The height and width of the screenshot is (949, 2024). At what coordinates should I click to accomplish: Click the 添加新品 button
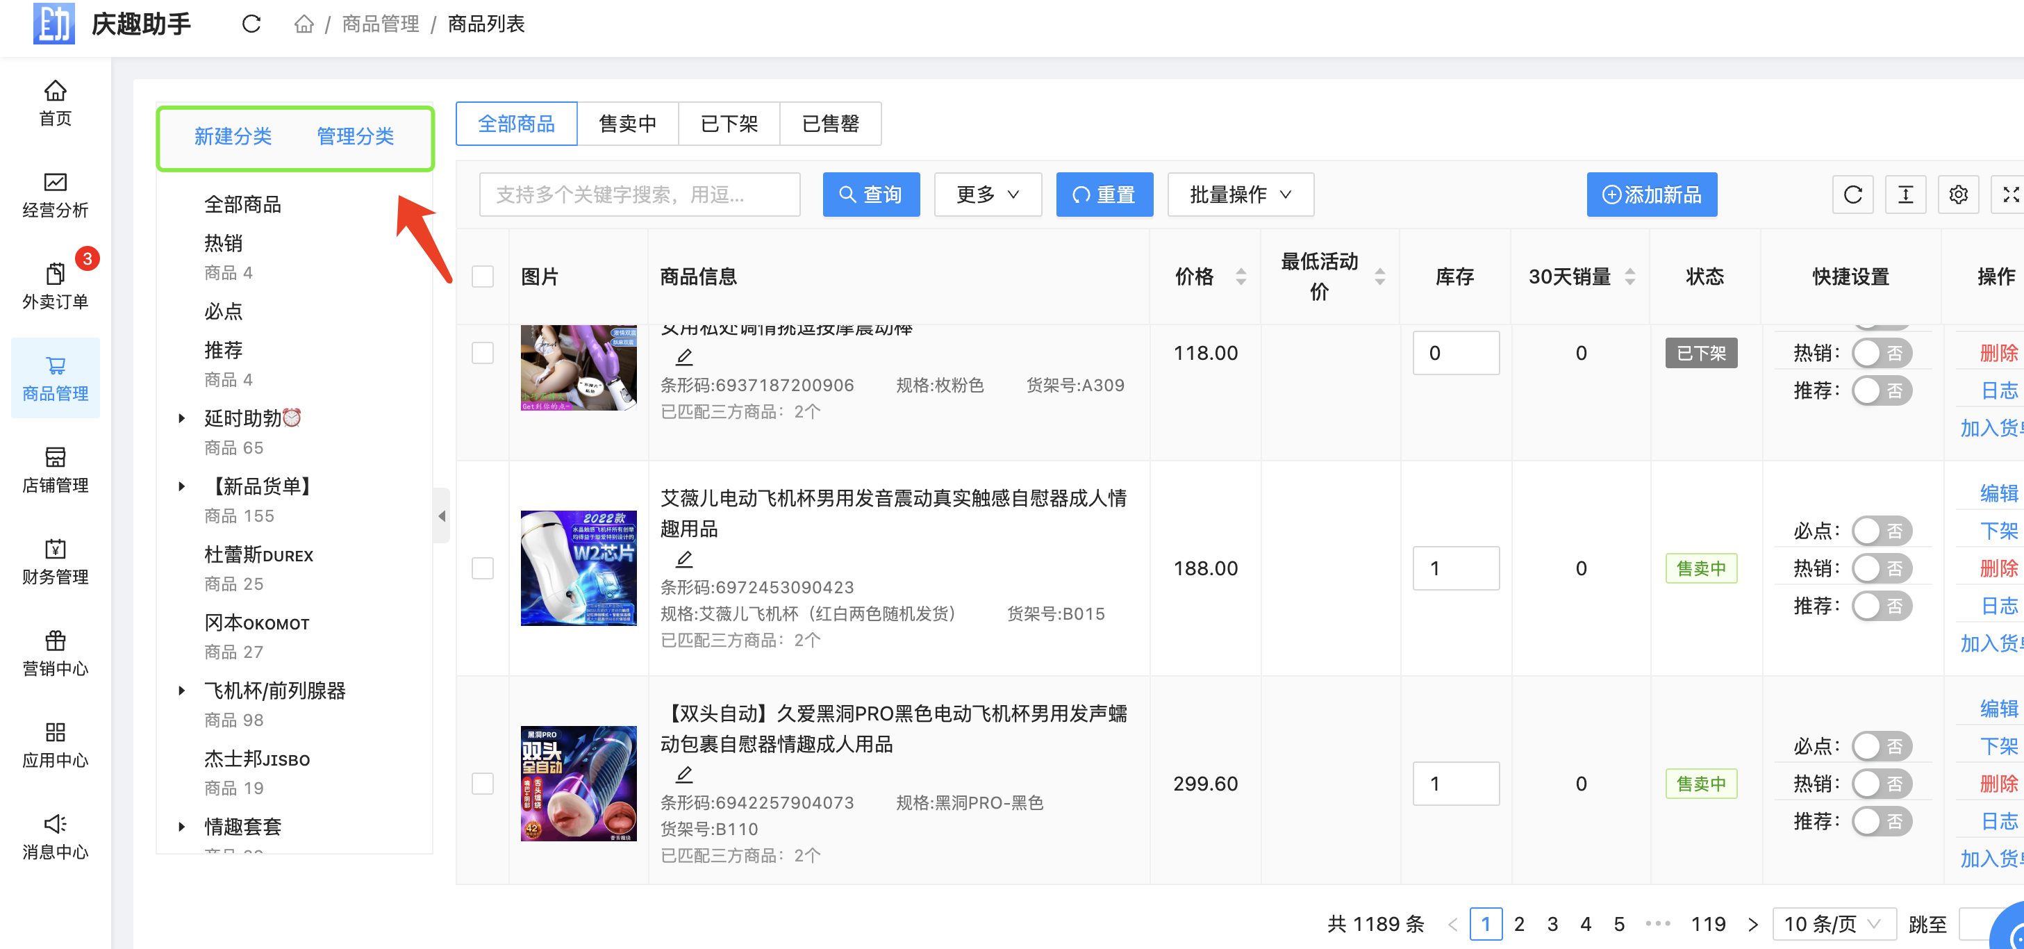(x=1651, y=195)
